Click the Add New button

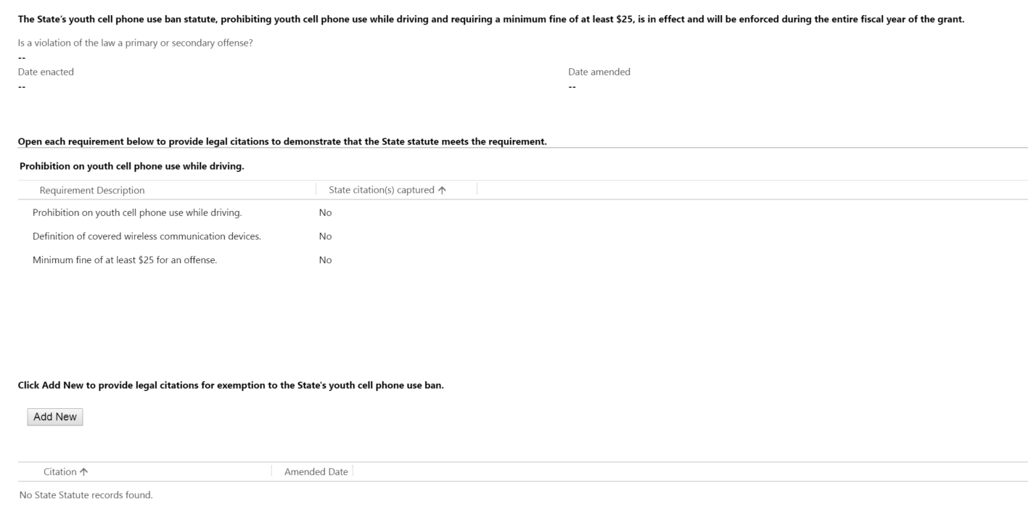tap(55, 417)
